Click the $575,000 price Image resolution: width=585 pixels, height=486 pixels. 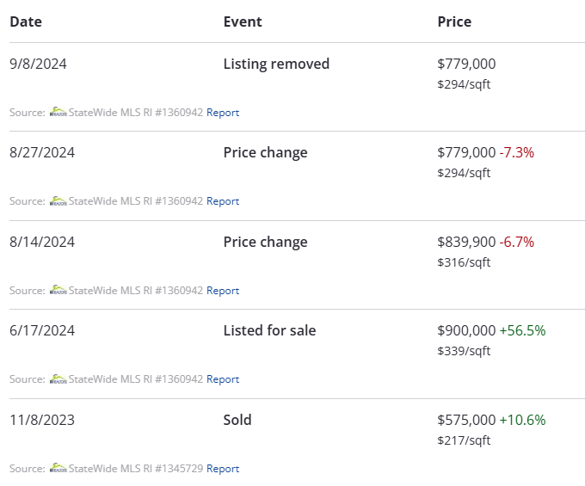466,421
